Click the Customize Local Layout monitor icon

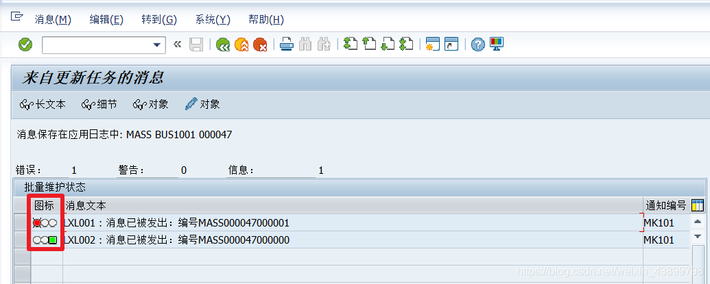pos(497,44)
